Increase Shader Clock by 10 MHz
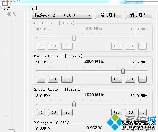Screen dimensions: 158x132 pos(130,112)
